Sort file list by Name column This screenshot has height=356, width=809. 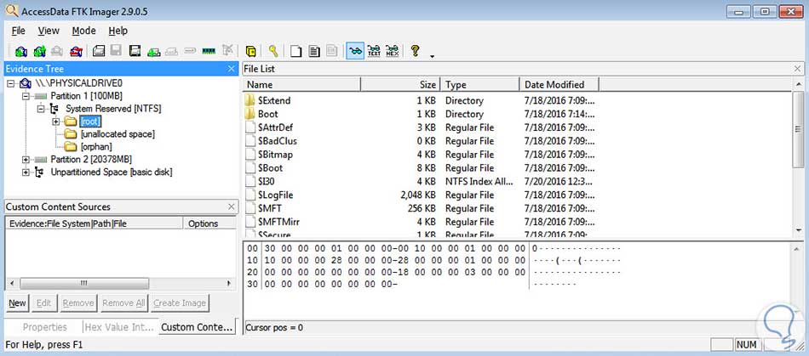pos(301,84)
